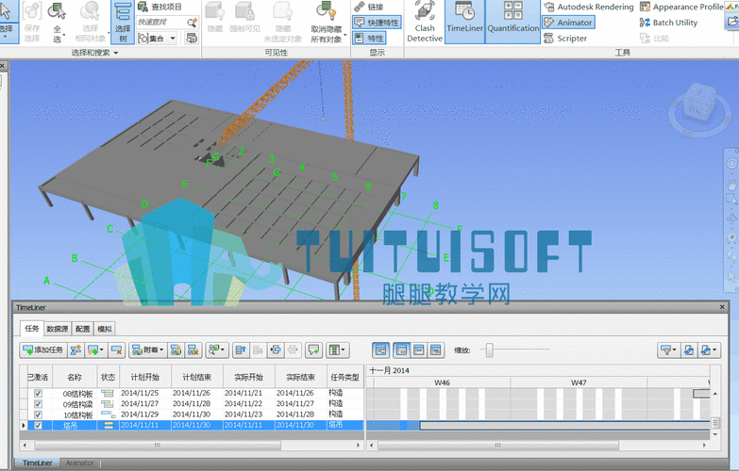Open the Animator tool from ribbon

click(x=568, y=23)
